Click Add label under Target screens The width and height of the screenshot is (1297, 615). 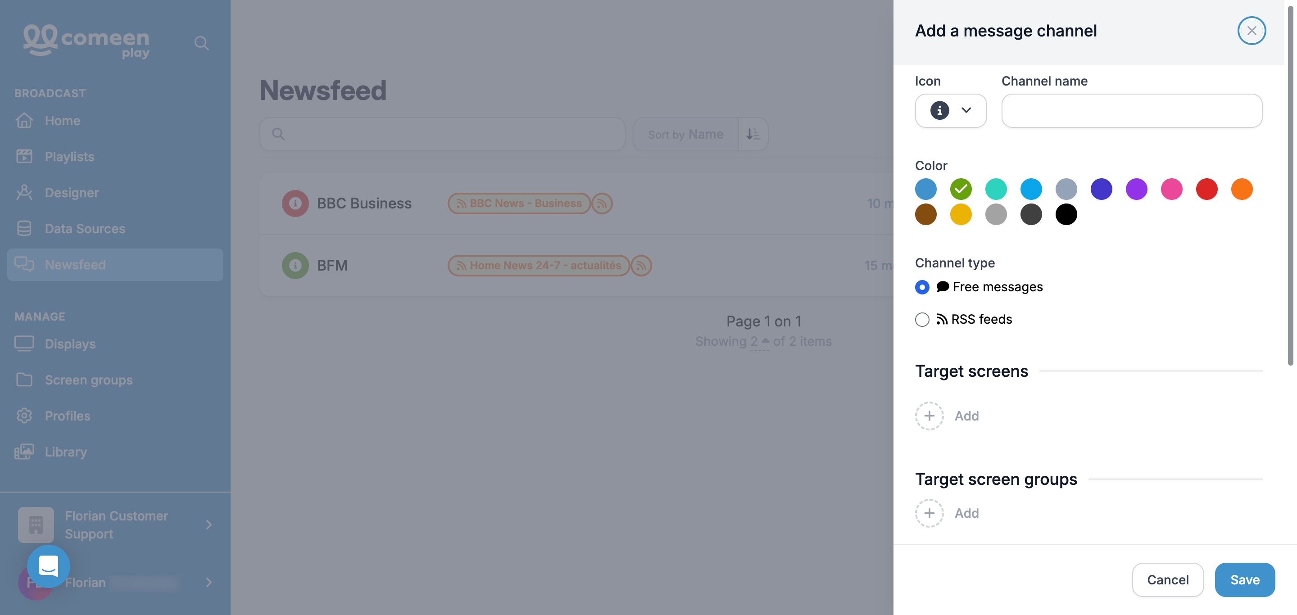coord(967,416)
